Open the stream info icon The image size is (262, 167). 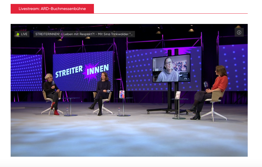pos(239,32)
